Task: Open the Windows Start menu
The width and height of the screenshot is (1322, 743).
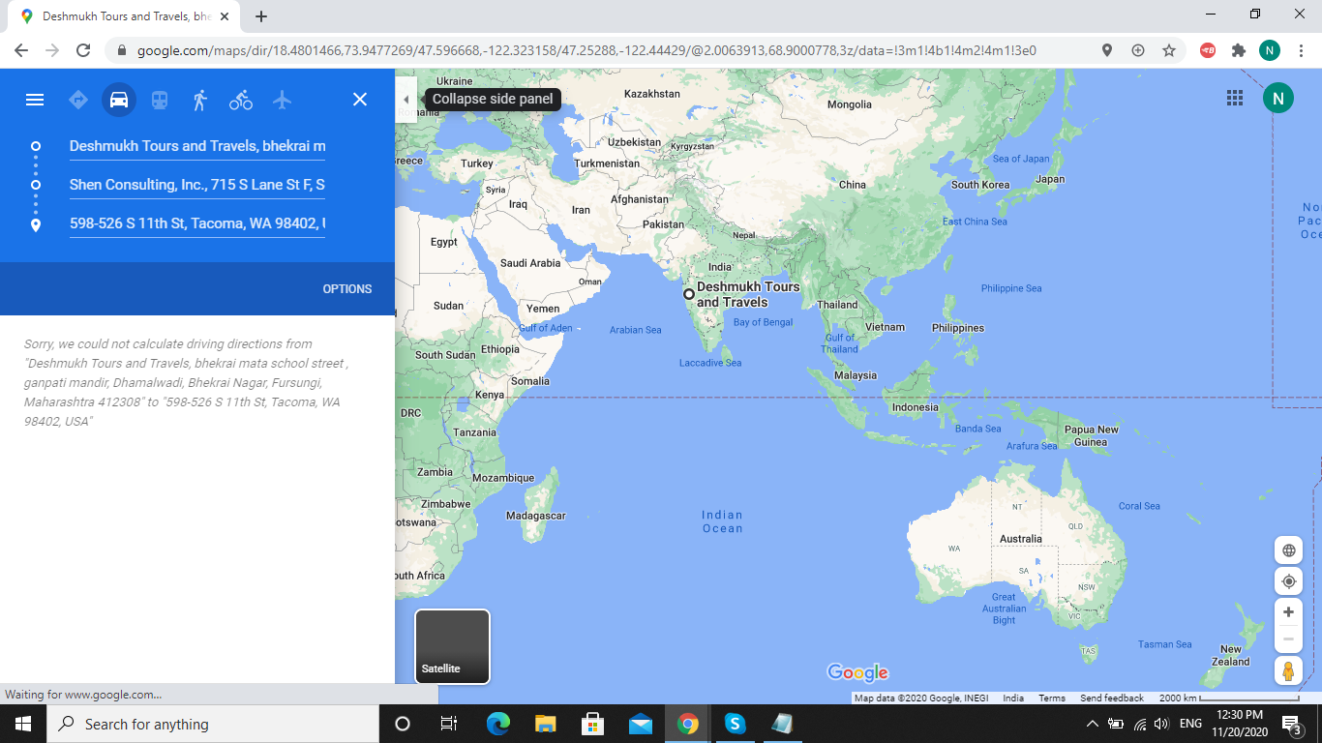Action: coord(23,724)
